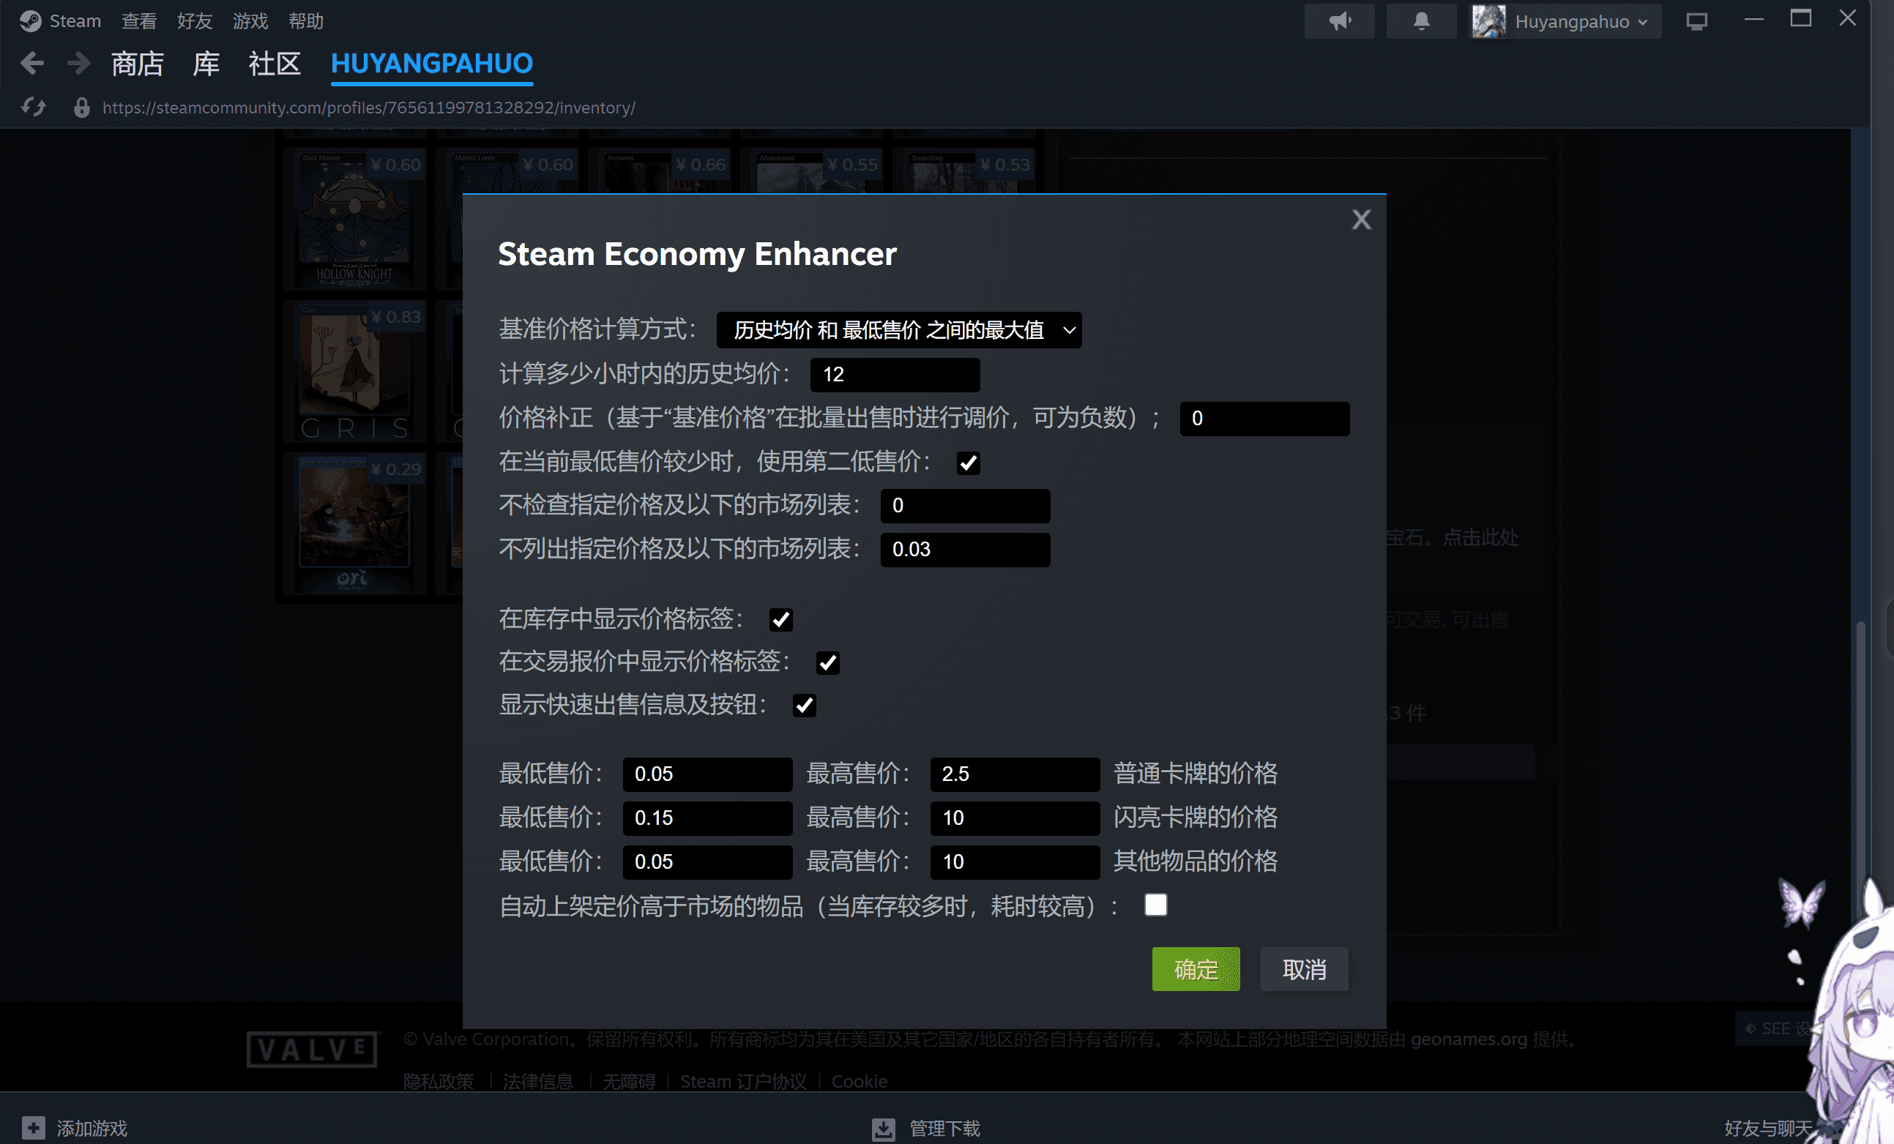Select the GRIS trading card
Screen dimensions: 1894x1144
coord(355,371)
